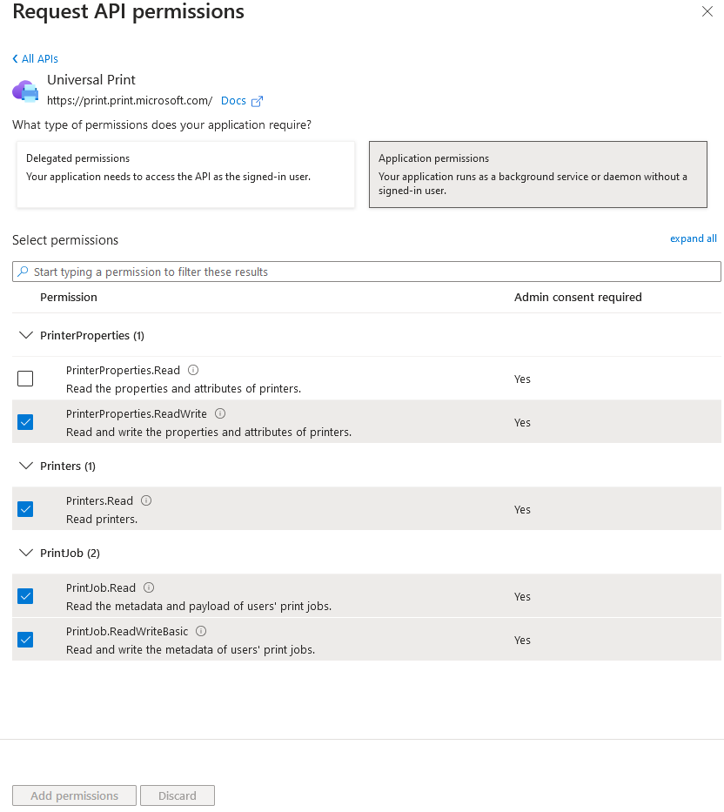Go back to All APIs
This screenshot has height=812, width=724.
[36, 58]
